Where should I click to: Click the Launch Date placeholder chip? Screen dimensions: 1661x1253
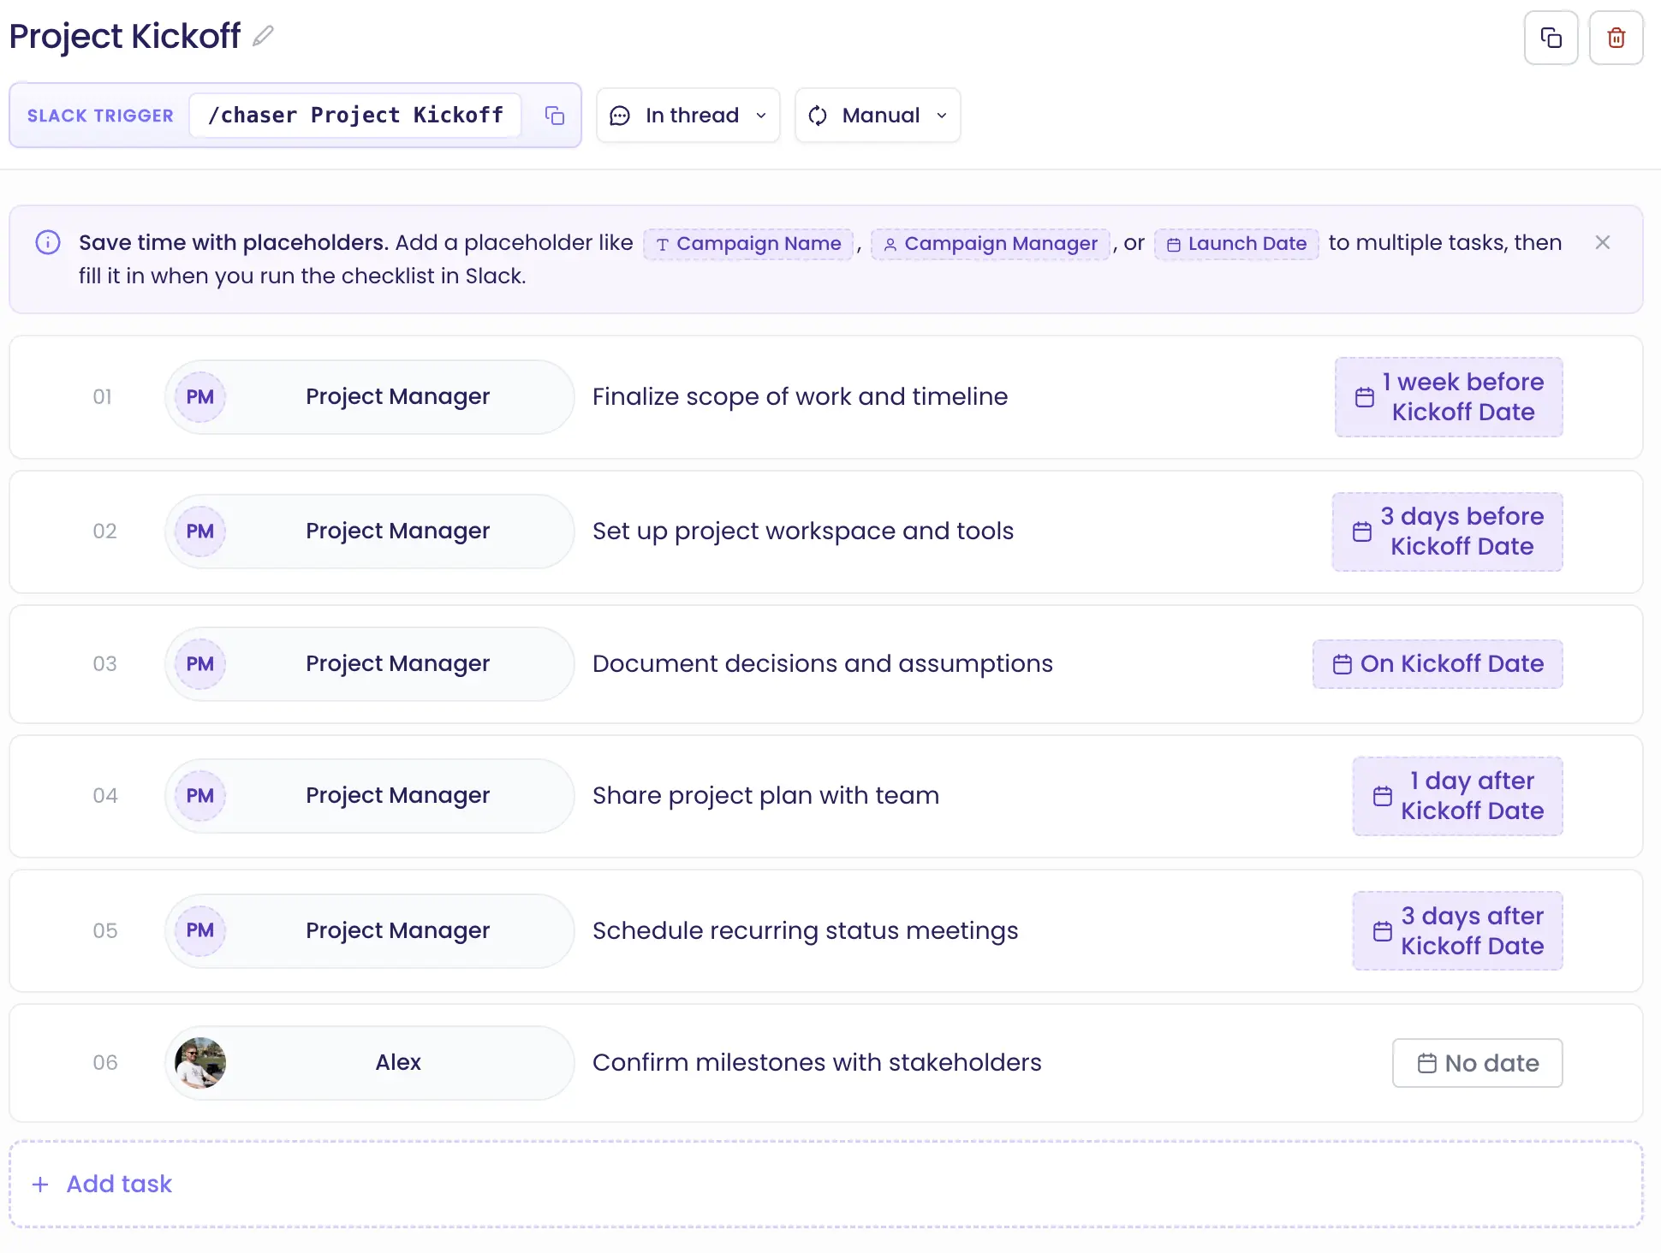1236,244
